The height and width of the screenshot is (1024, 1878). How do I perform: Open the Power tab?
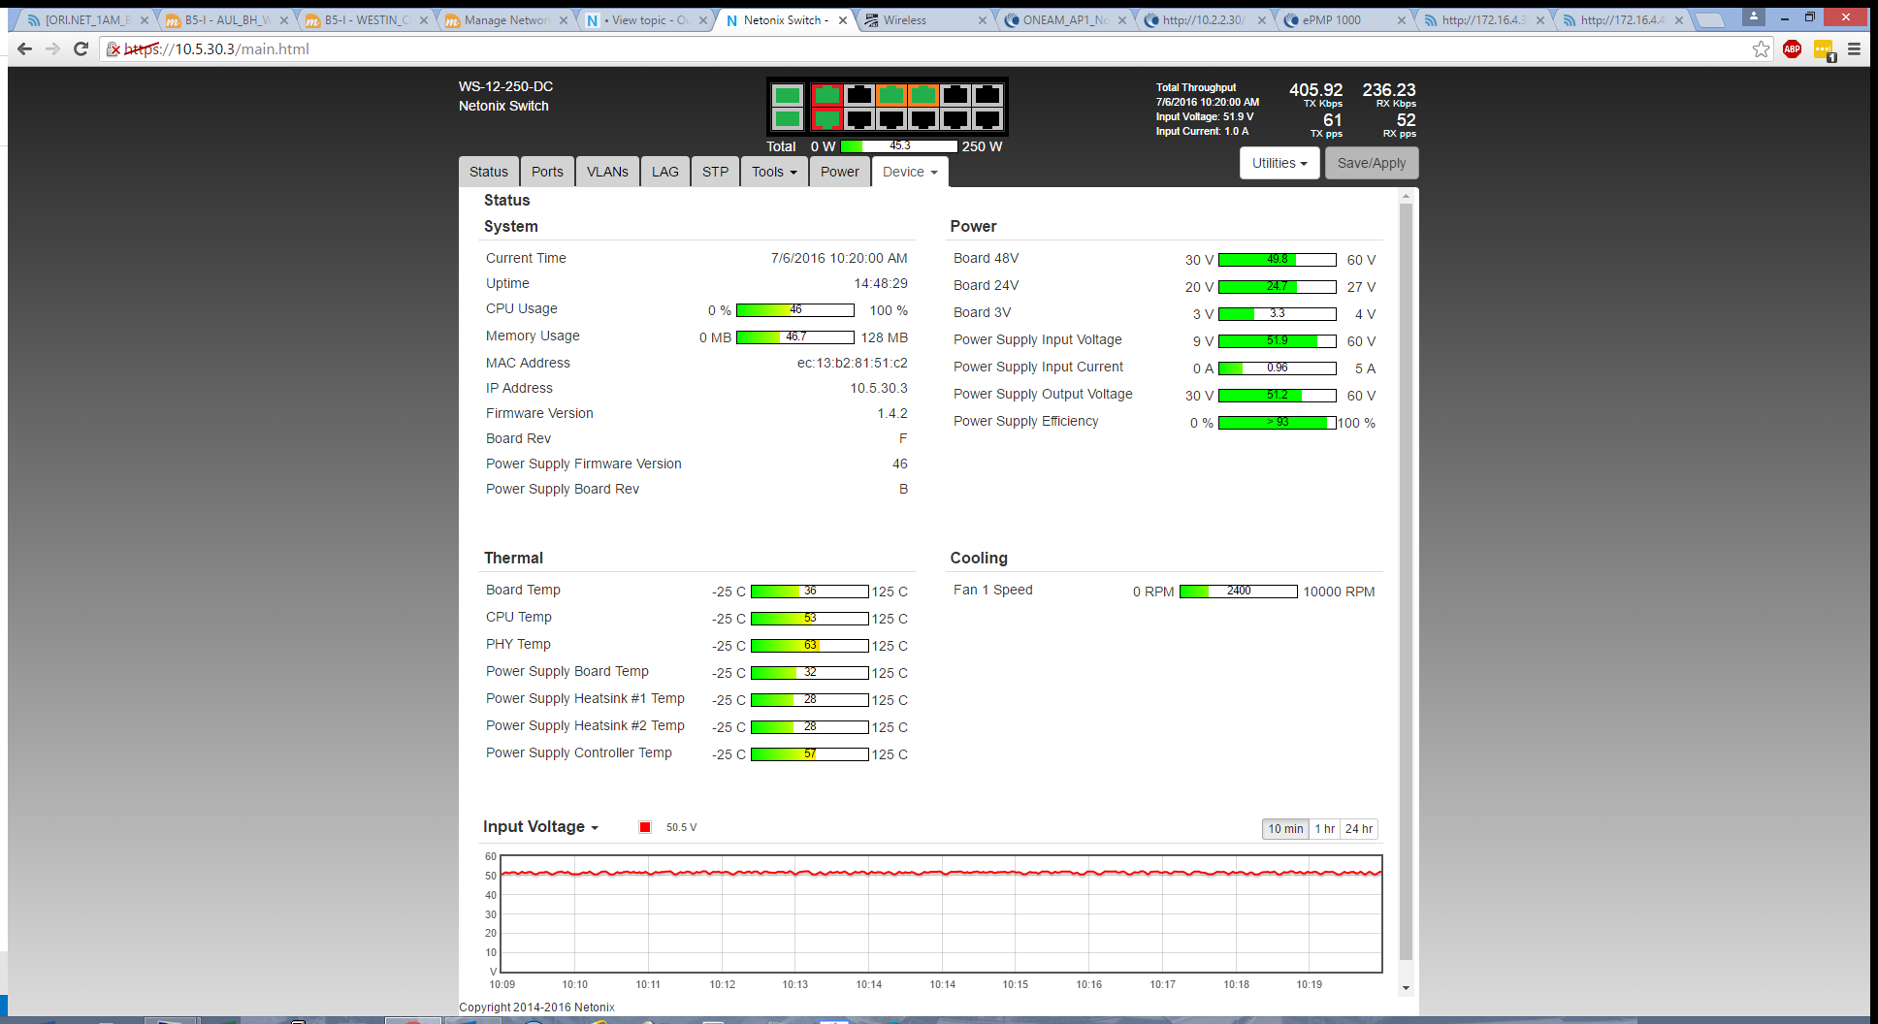[x=839, y=172]
